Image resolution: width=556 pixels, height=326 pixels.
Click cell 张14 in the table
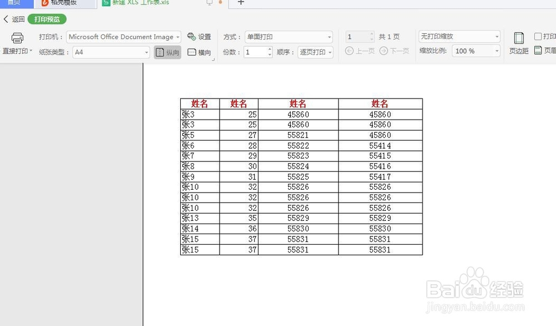200,229
